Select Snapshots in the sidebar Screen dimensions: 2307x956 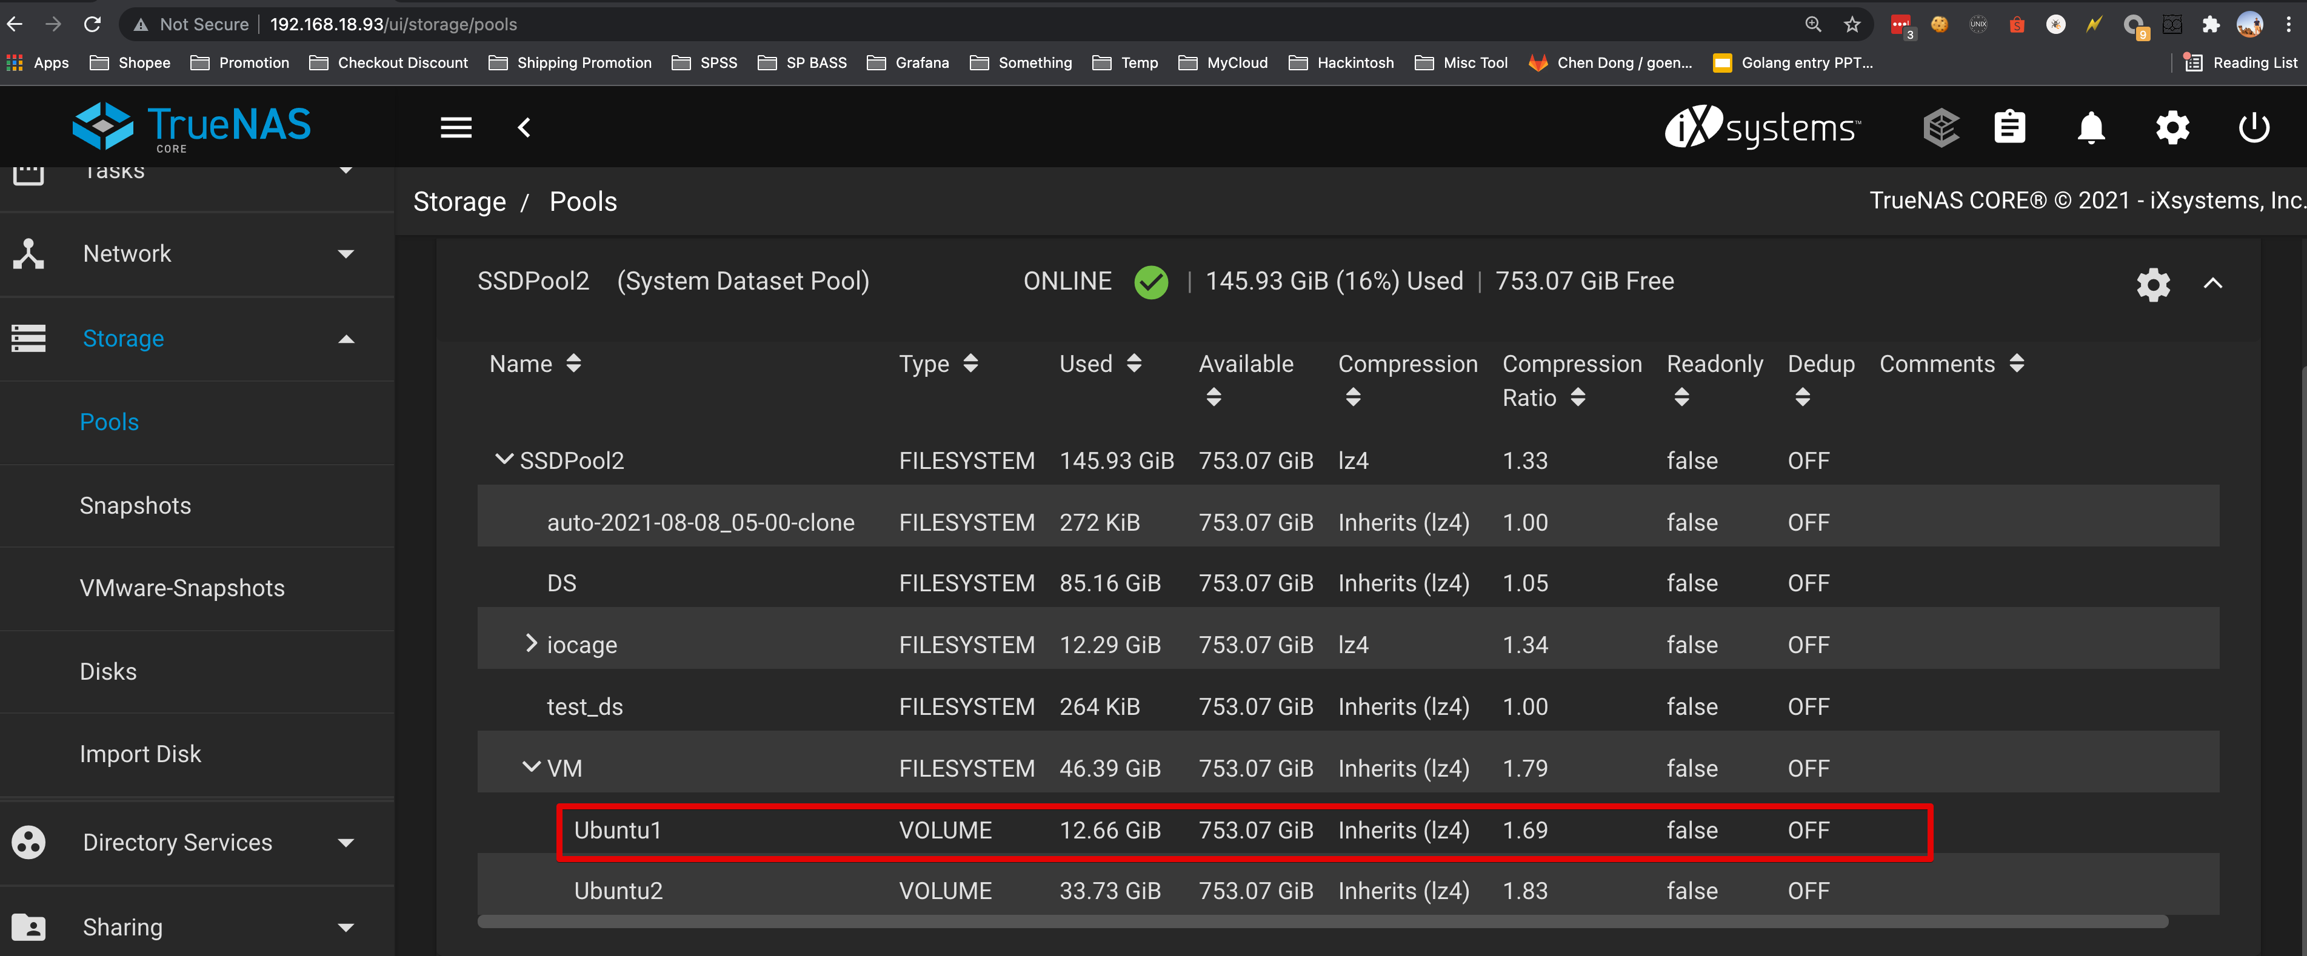pyautogui.click(x=135, y=505)
